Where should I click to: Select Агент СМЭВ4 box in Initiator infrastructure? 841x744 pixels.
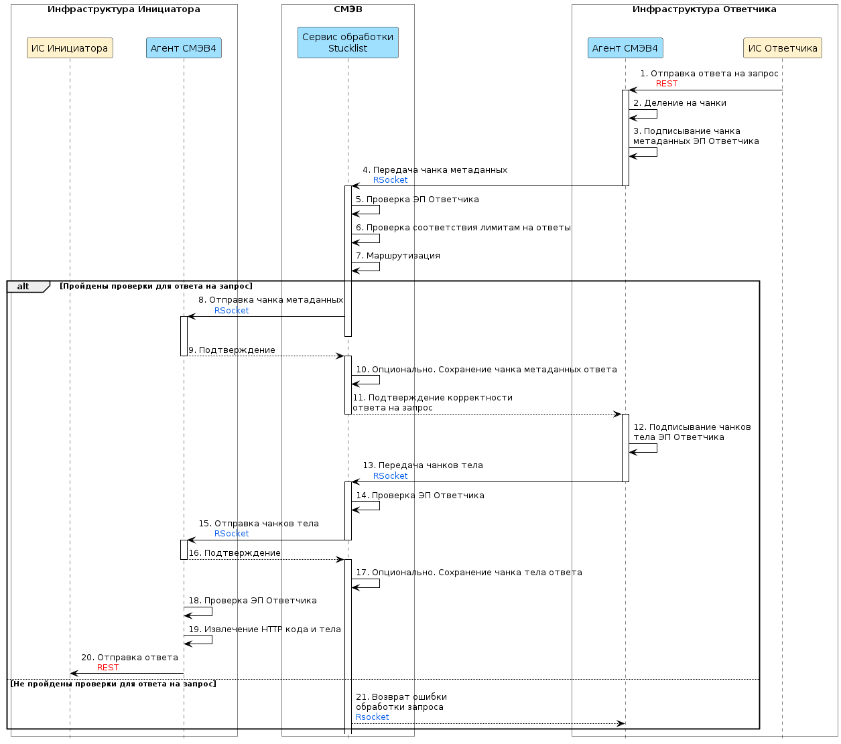(184, 48)
